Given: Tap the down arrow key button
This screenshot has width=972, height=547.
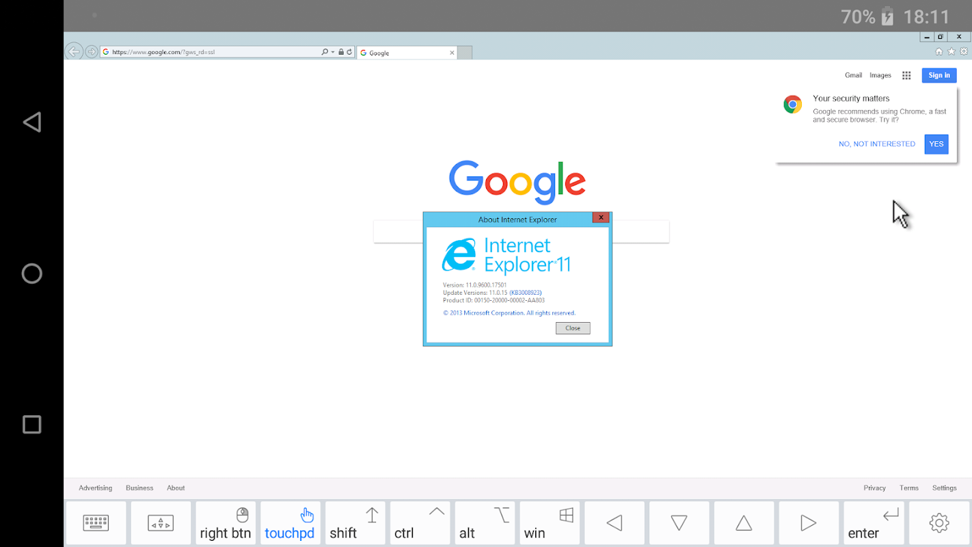Looking at the screenshot, I should [679, 523].
